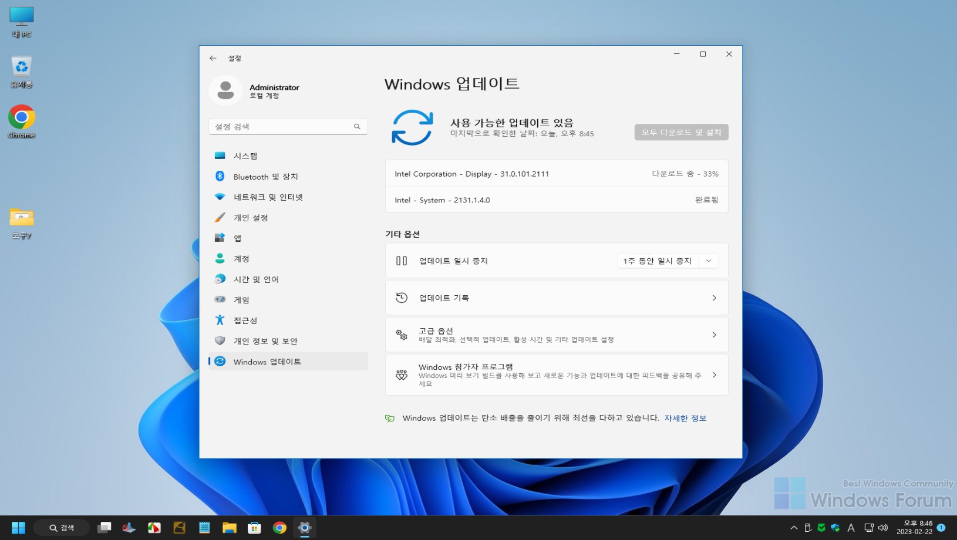
Task: Open Chrome from the taskbar
Action: tap(279, 528)
